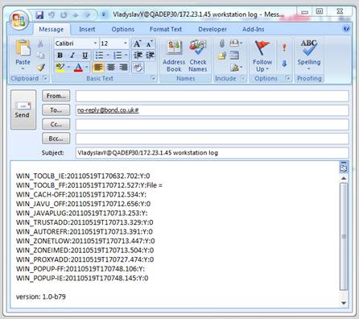Open the Calibri font name dropdown
359x319 pixels.
pos(95,43)
